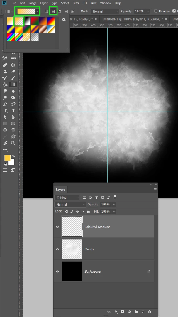Screen dimensions: 178x317
Task: Reset to default black and white colors
Action: coord(6,164)
